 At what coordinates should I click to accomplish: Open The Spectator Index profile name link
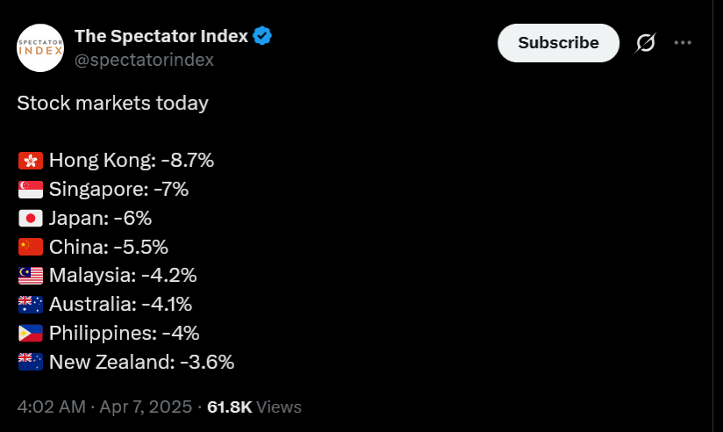(x=161, y=36)
